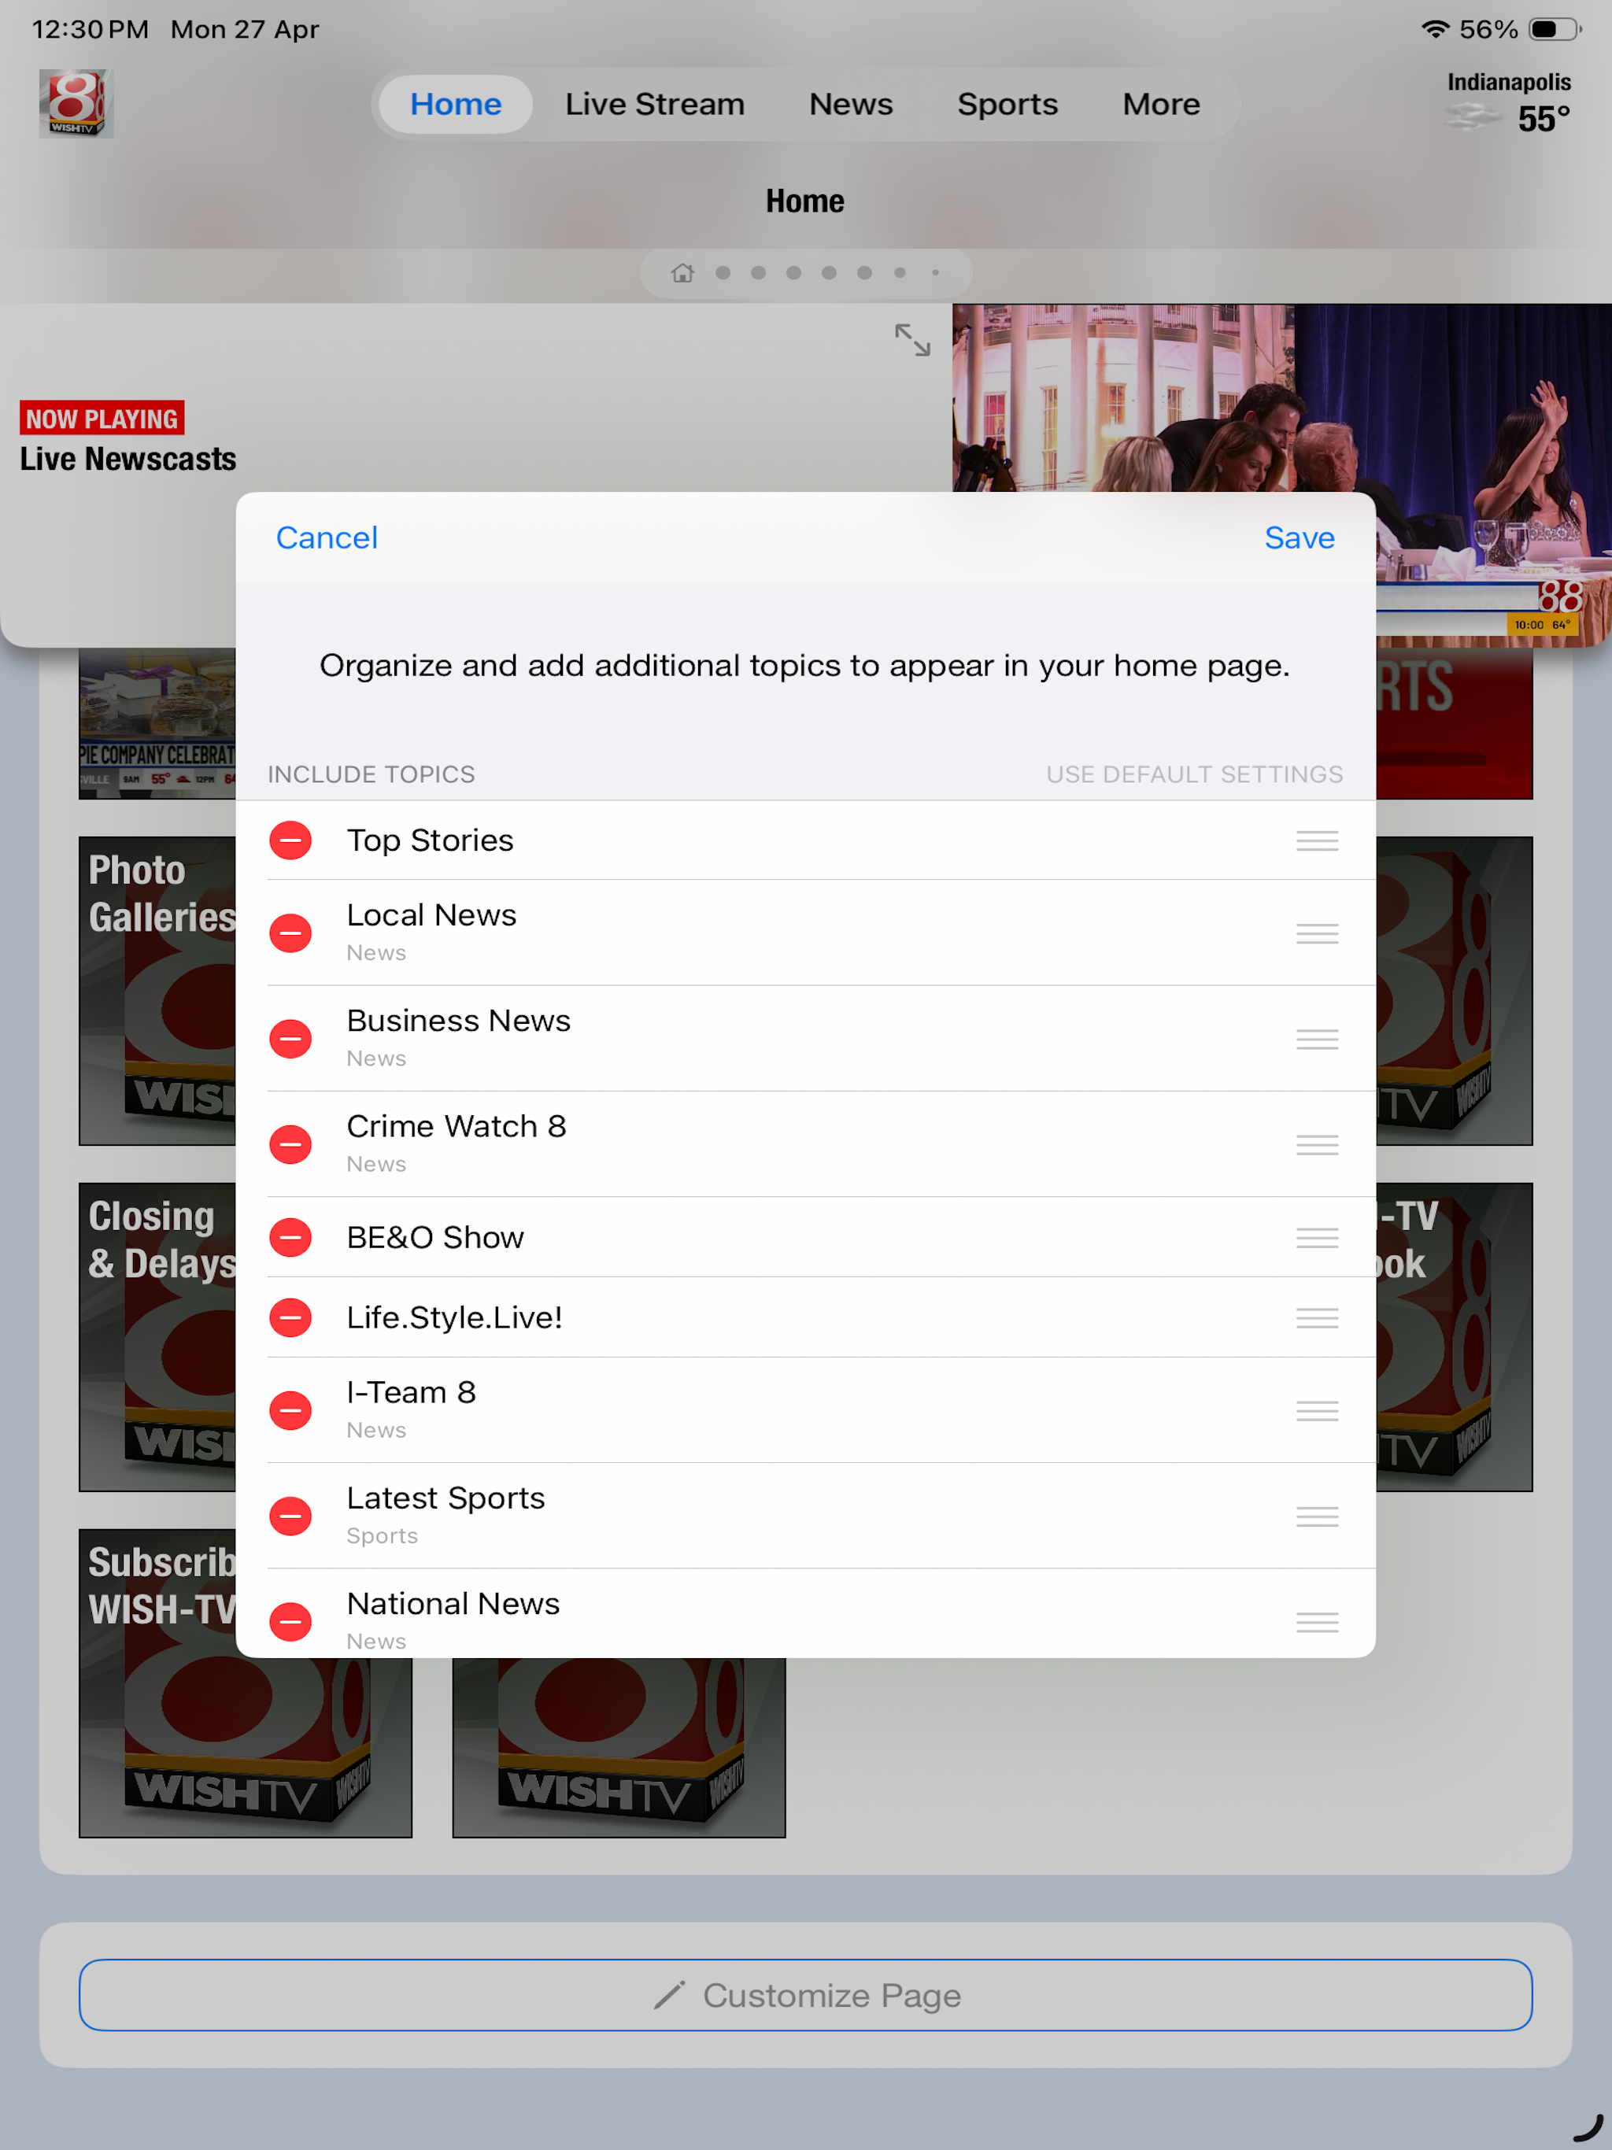Select the National News topic row
The height and width of the screenshot is (2150, 1612).
[805, 1613]
